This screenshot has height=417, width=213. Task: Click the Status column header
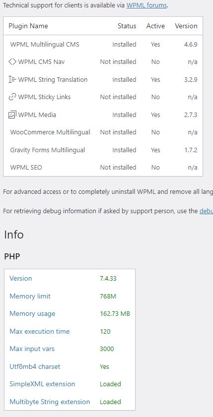pos(127,26)
